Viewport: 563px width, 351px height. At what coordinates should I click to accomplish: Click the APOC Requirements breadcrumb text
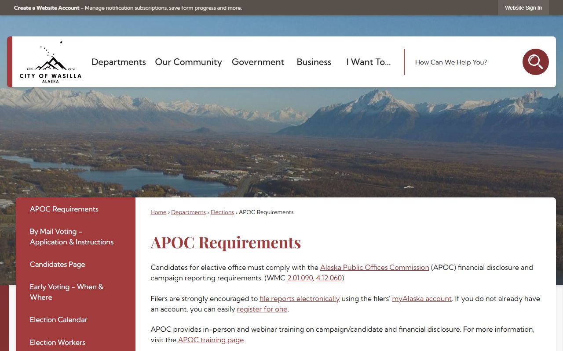tap(266, 212)
